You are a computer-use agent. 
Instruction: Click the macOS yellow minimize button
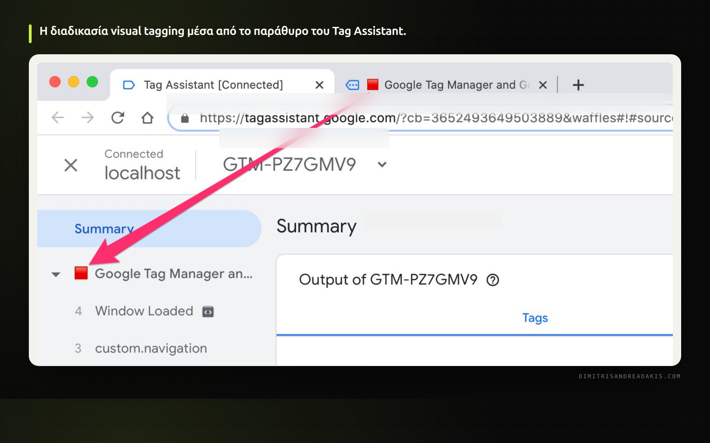[74, 82]
